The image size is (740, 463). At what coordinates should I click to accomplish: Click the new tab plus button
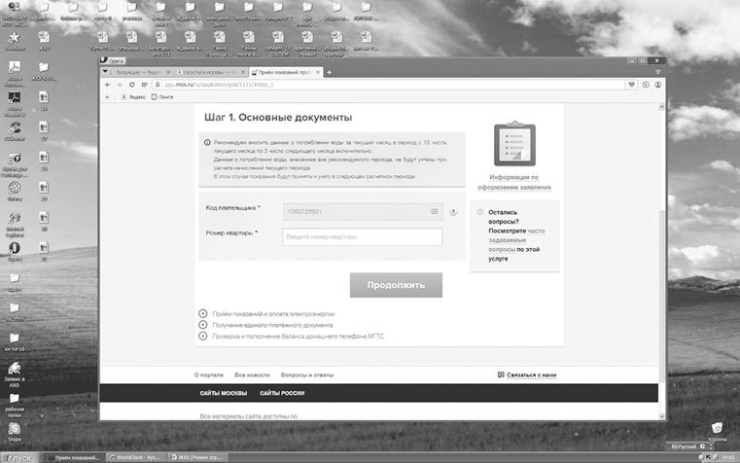(330, 72)
